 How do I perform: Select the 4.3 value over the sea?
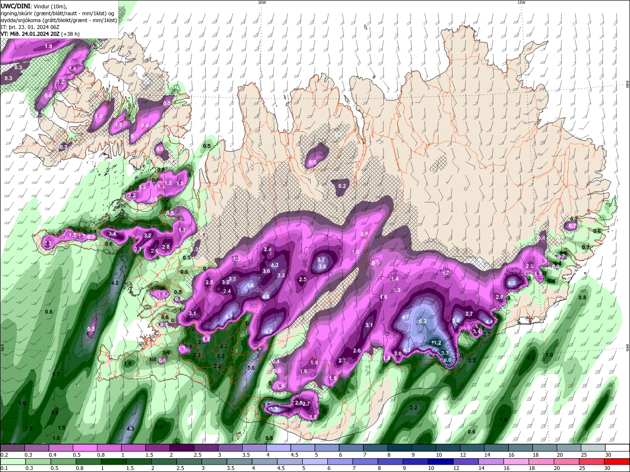[130, 429]
